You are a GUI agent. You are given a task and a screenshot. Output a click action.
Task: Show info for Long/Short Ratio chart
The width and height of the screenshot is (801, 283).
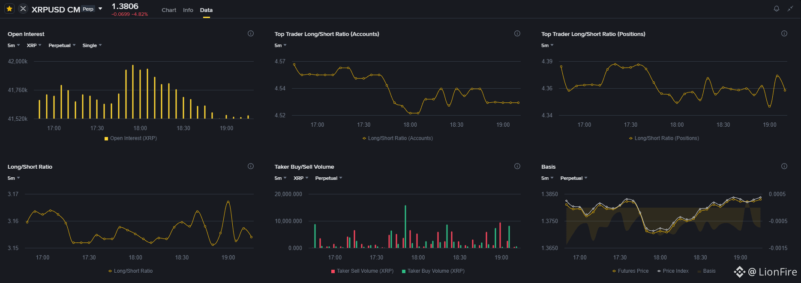click(x=251, y=166)
